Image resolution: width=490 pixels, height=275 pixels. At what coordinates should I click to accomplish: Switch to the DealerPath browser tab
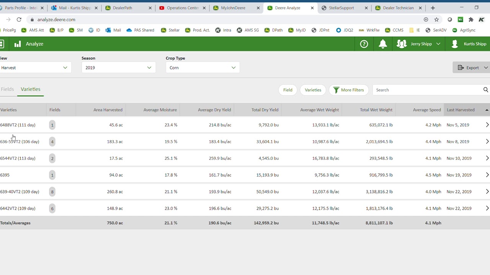[128, 8]
